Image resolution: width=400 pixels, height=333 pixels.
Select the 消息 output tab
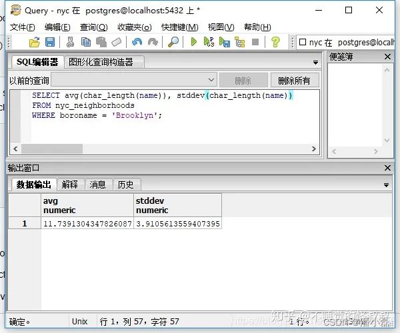pos(97,184)
